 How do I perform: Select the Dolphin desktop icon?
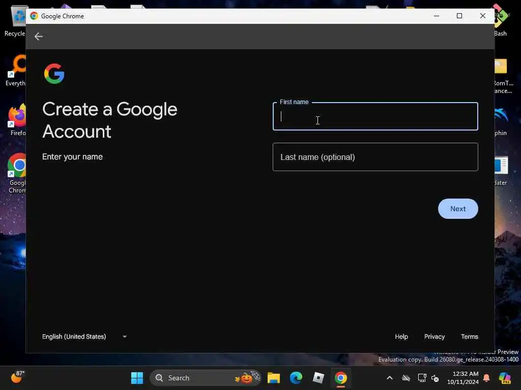point(501,121)
